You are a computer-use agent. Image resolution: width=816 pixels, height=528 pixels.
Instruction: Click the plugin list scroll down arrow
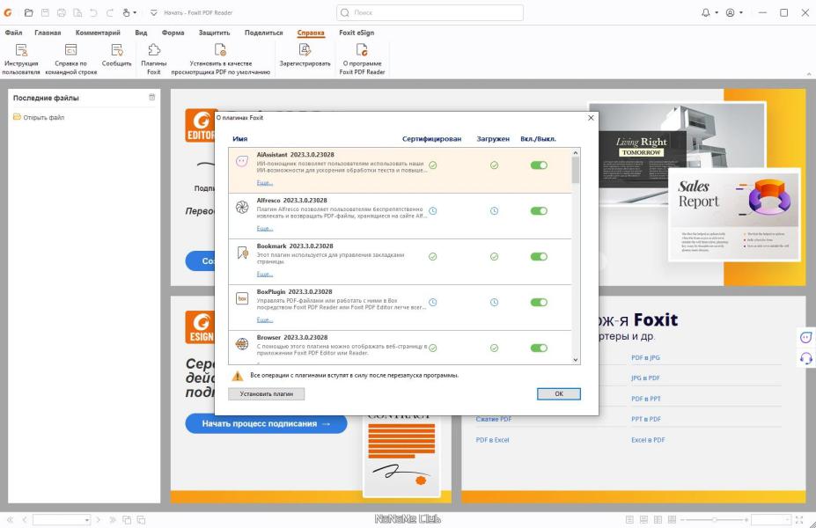click(x=576, y=359)
